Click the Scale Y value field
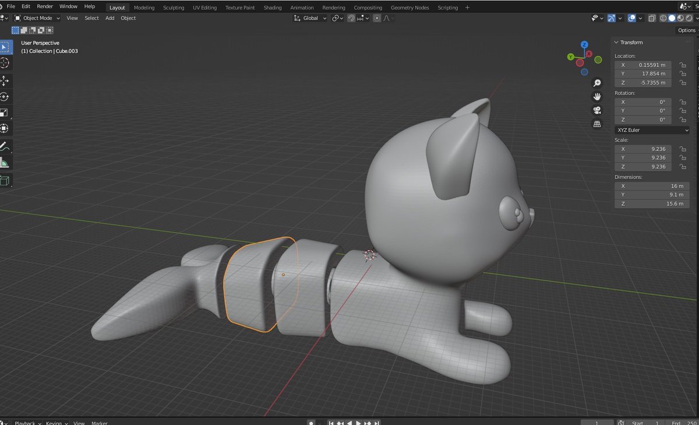Screen dimensions: 699x425 tap(643, 158)
